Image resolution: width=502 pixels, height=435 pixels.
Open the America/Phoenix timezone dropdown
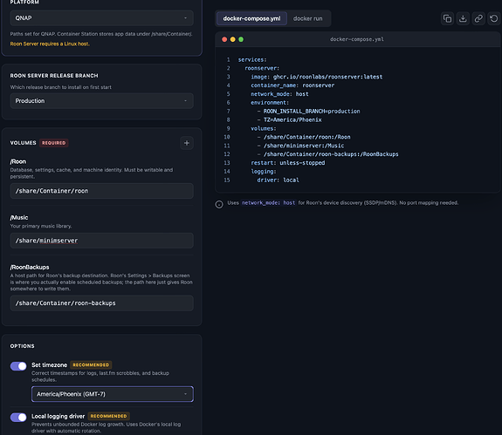[x=113, y=394]
